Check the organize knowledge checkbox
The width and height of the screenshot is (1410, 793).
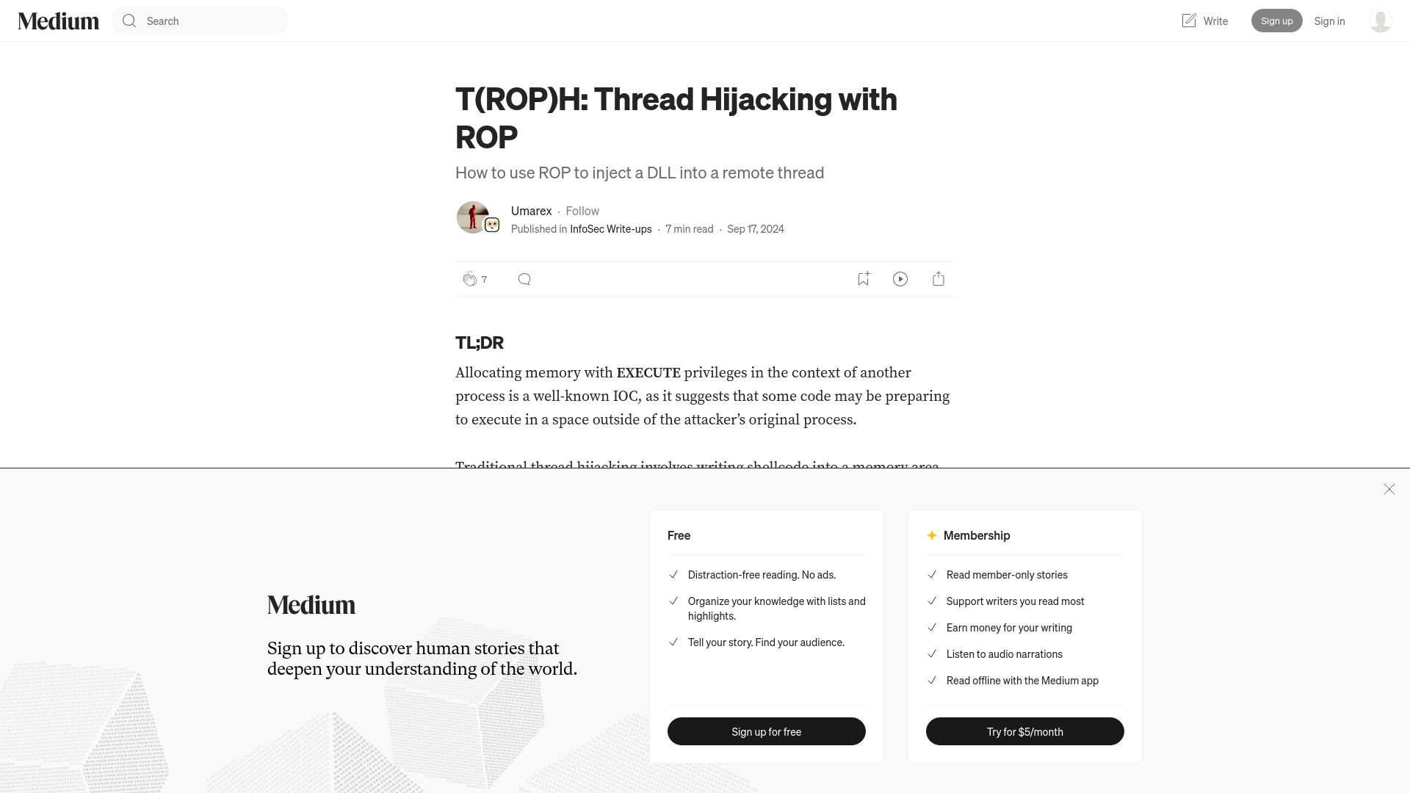pos(673,601)
